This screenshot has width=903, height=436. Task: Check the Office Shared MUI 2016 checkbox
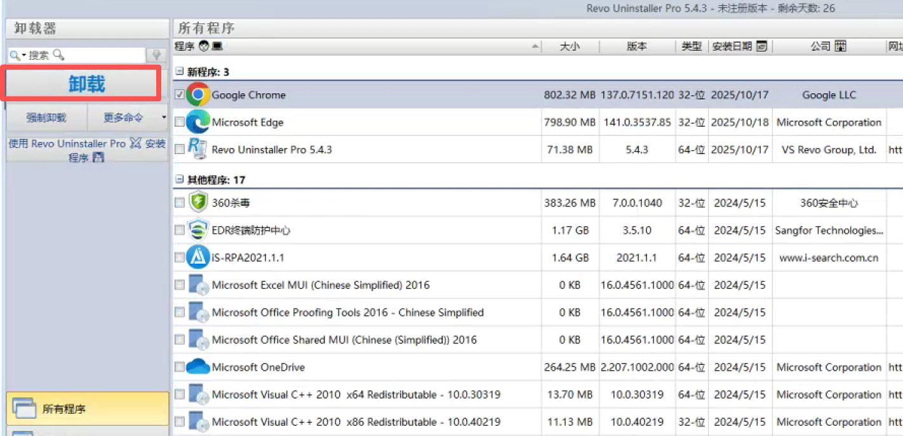(180, 339)
